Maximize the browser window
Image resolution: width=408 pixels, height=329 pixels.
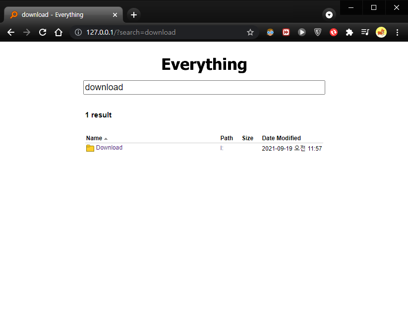coord(374,7)
